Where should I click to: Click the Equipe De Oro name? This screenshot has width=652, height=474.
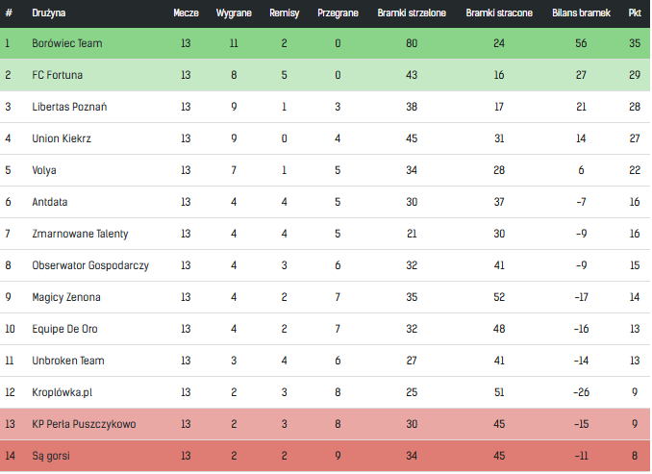point(63,329)
